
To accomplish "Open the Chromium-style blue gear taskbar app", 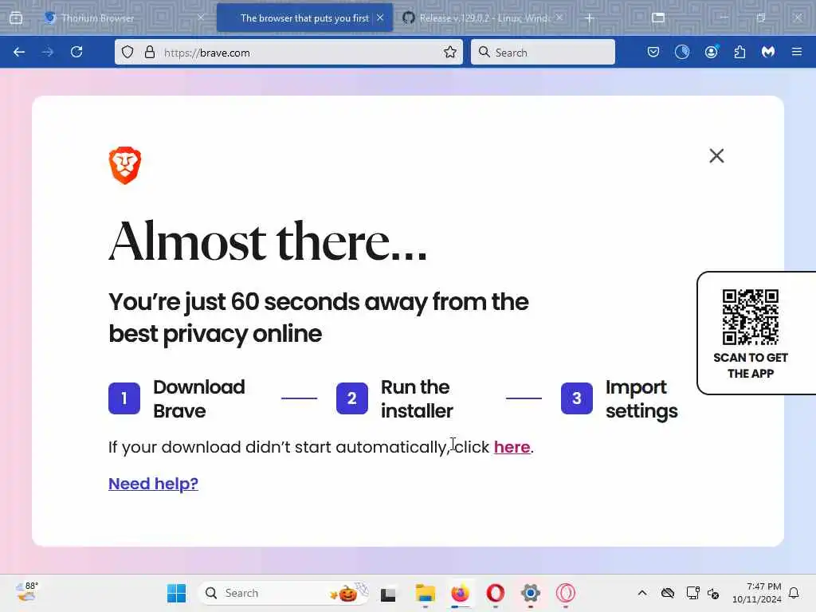I will (x=530, y=593).
